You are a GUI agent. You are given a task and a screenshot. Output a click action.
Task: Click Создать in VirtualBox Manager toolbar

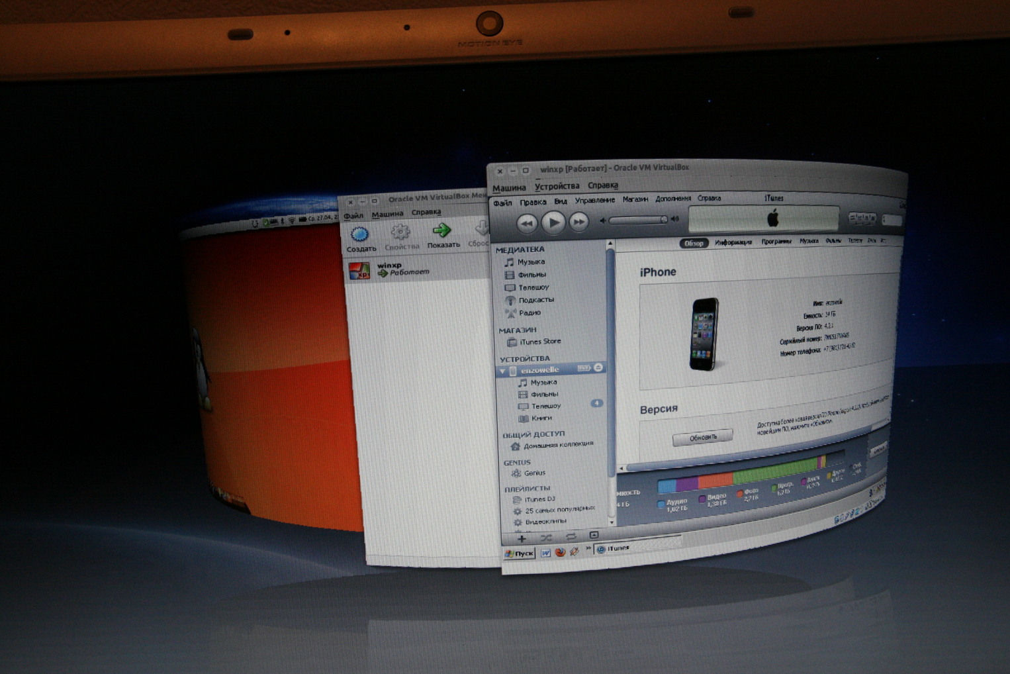click(x=361, y=240)
